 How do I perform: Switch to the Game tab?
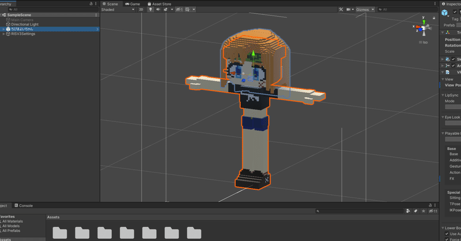[133, 4]
